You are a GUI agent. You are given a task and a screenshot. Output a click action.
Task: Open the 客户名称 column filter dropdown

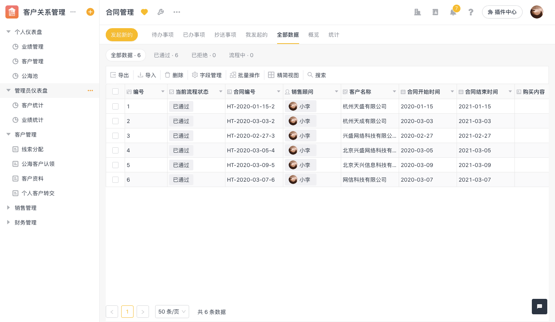point(394,92)
